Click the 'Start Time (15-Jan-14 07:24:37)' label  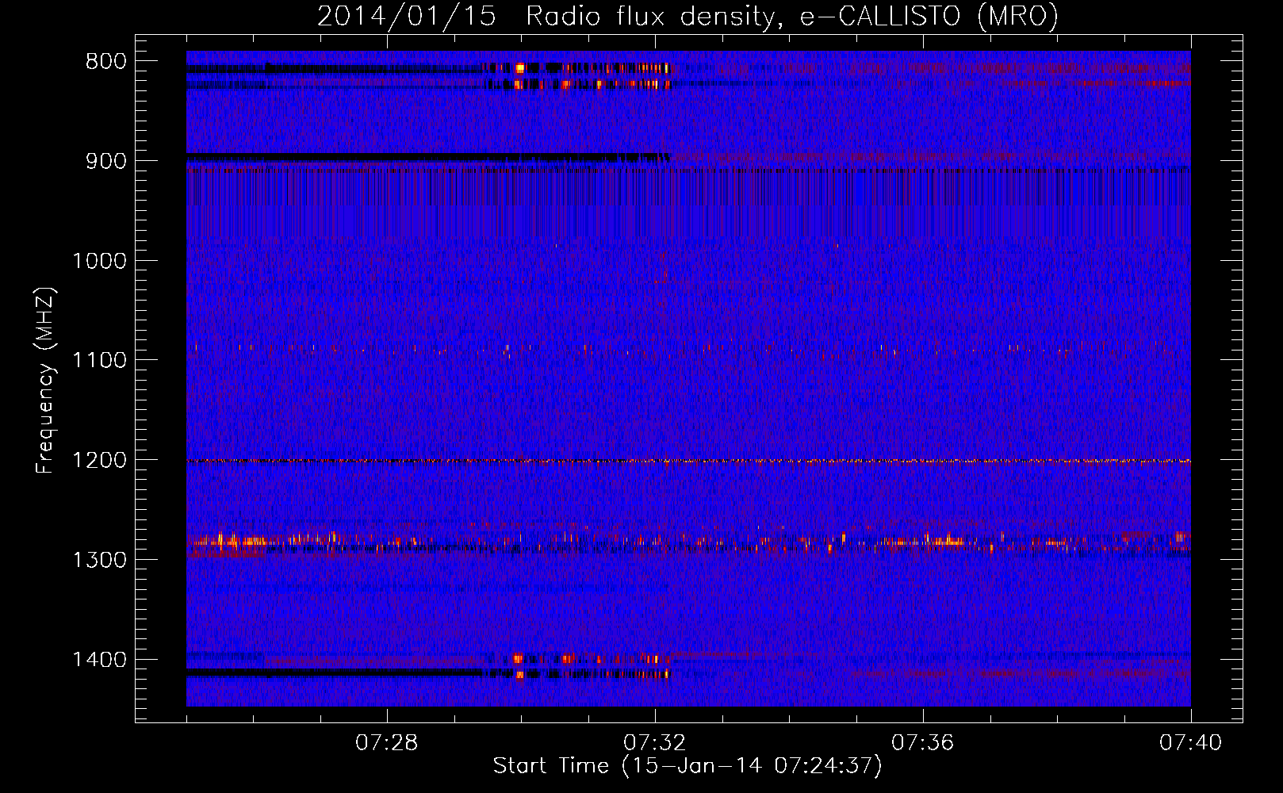click(687, 766)
